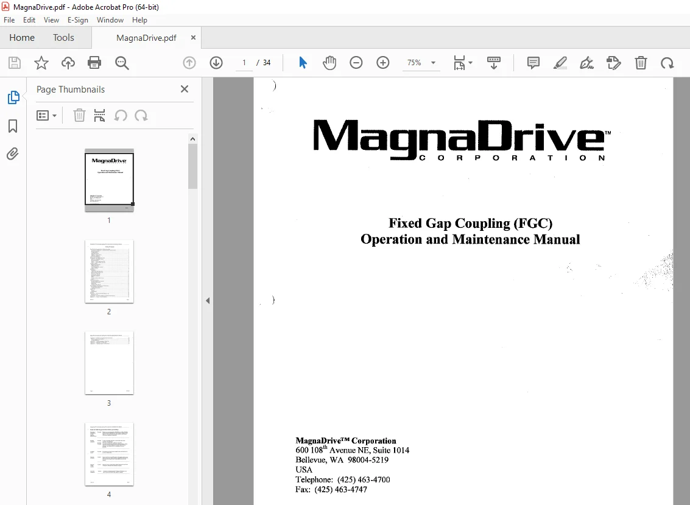Click thumbnails scrollbar up arrow
Screen dimensions: 690x505
coord(192,139)
